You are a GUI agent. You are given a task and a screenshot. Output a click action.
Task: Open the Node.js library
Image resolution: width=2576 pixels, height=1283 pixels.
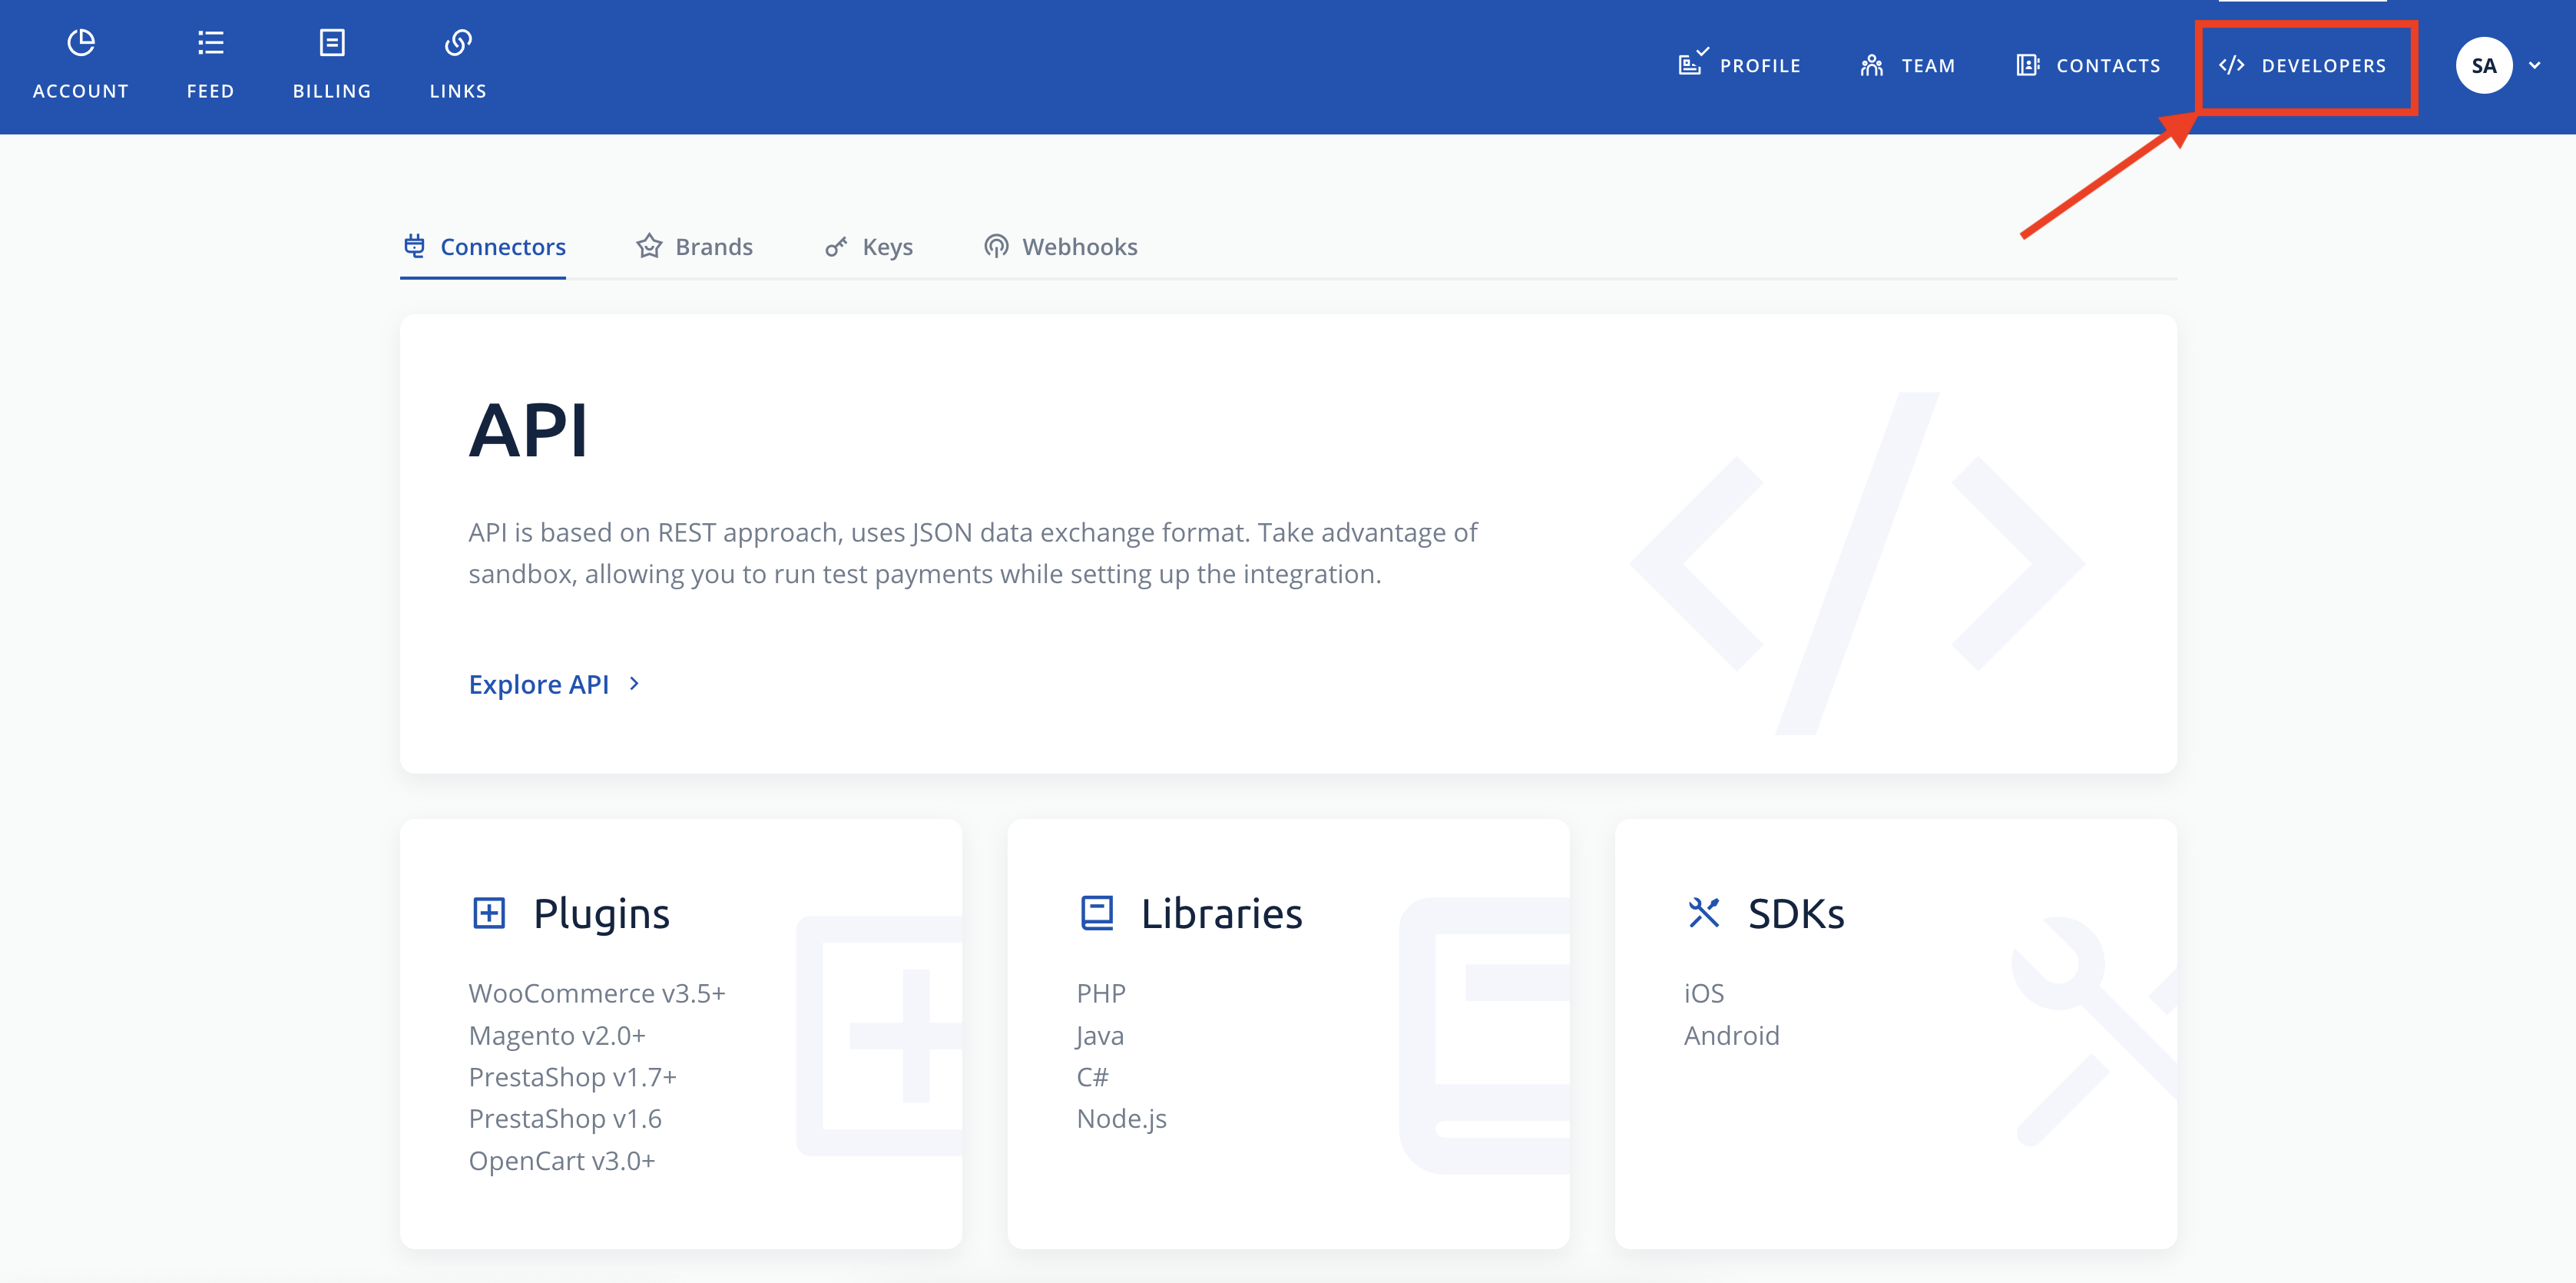pyautogui.click(x=1121, y=1118)
